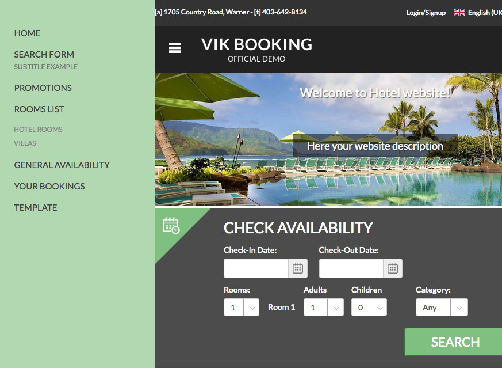Click the UK flag language icon
This screenshot has width=502, height=368.
[459, 12]
